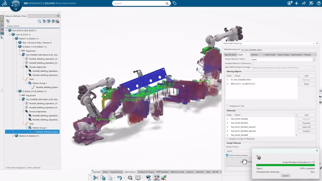Enable Display Gun Tips checkbox
The height and width of the screenshot is (181, 322).
tap(227, 106)
